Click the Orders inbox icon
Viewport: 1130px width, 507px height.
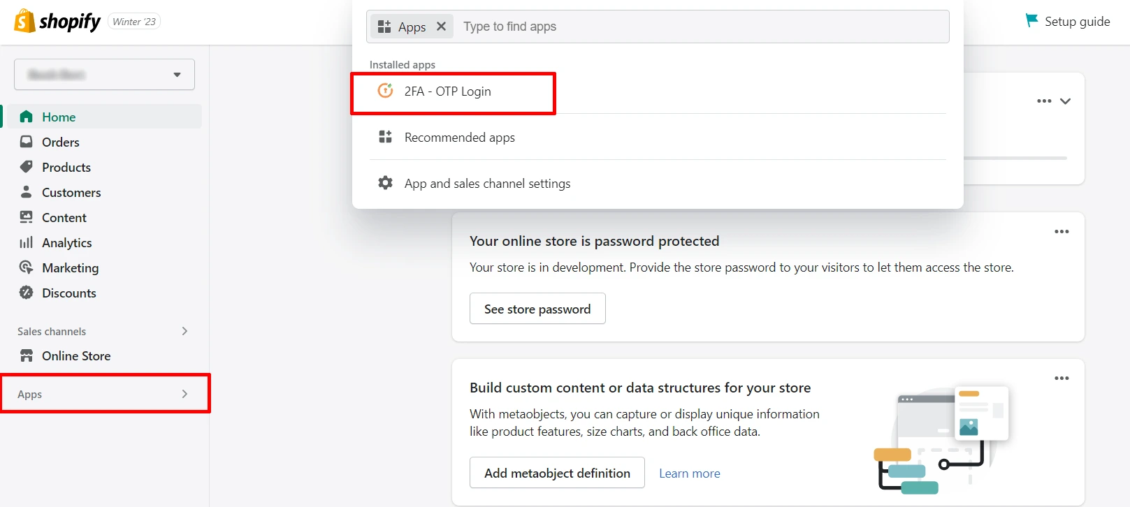[x=27, y=142]
